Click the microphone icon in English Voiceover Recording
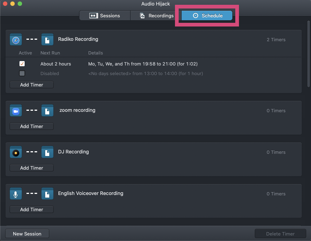The width and height of the screenshot is (311, 241). pos(16,194)
